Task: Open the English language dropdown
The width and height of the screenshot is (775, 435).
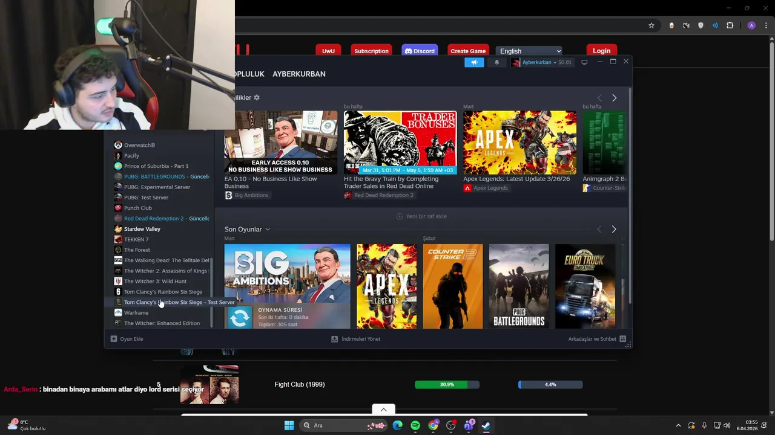Action: click(x=530, y=51)
